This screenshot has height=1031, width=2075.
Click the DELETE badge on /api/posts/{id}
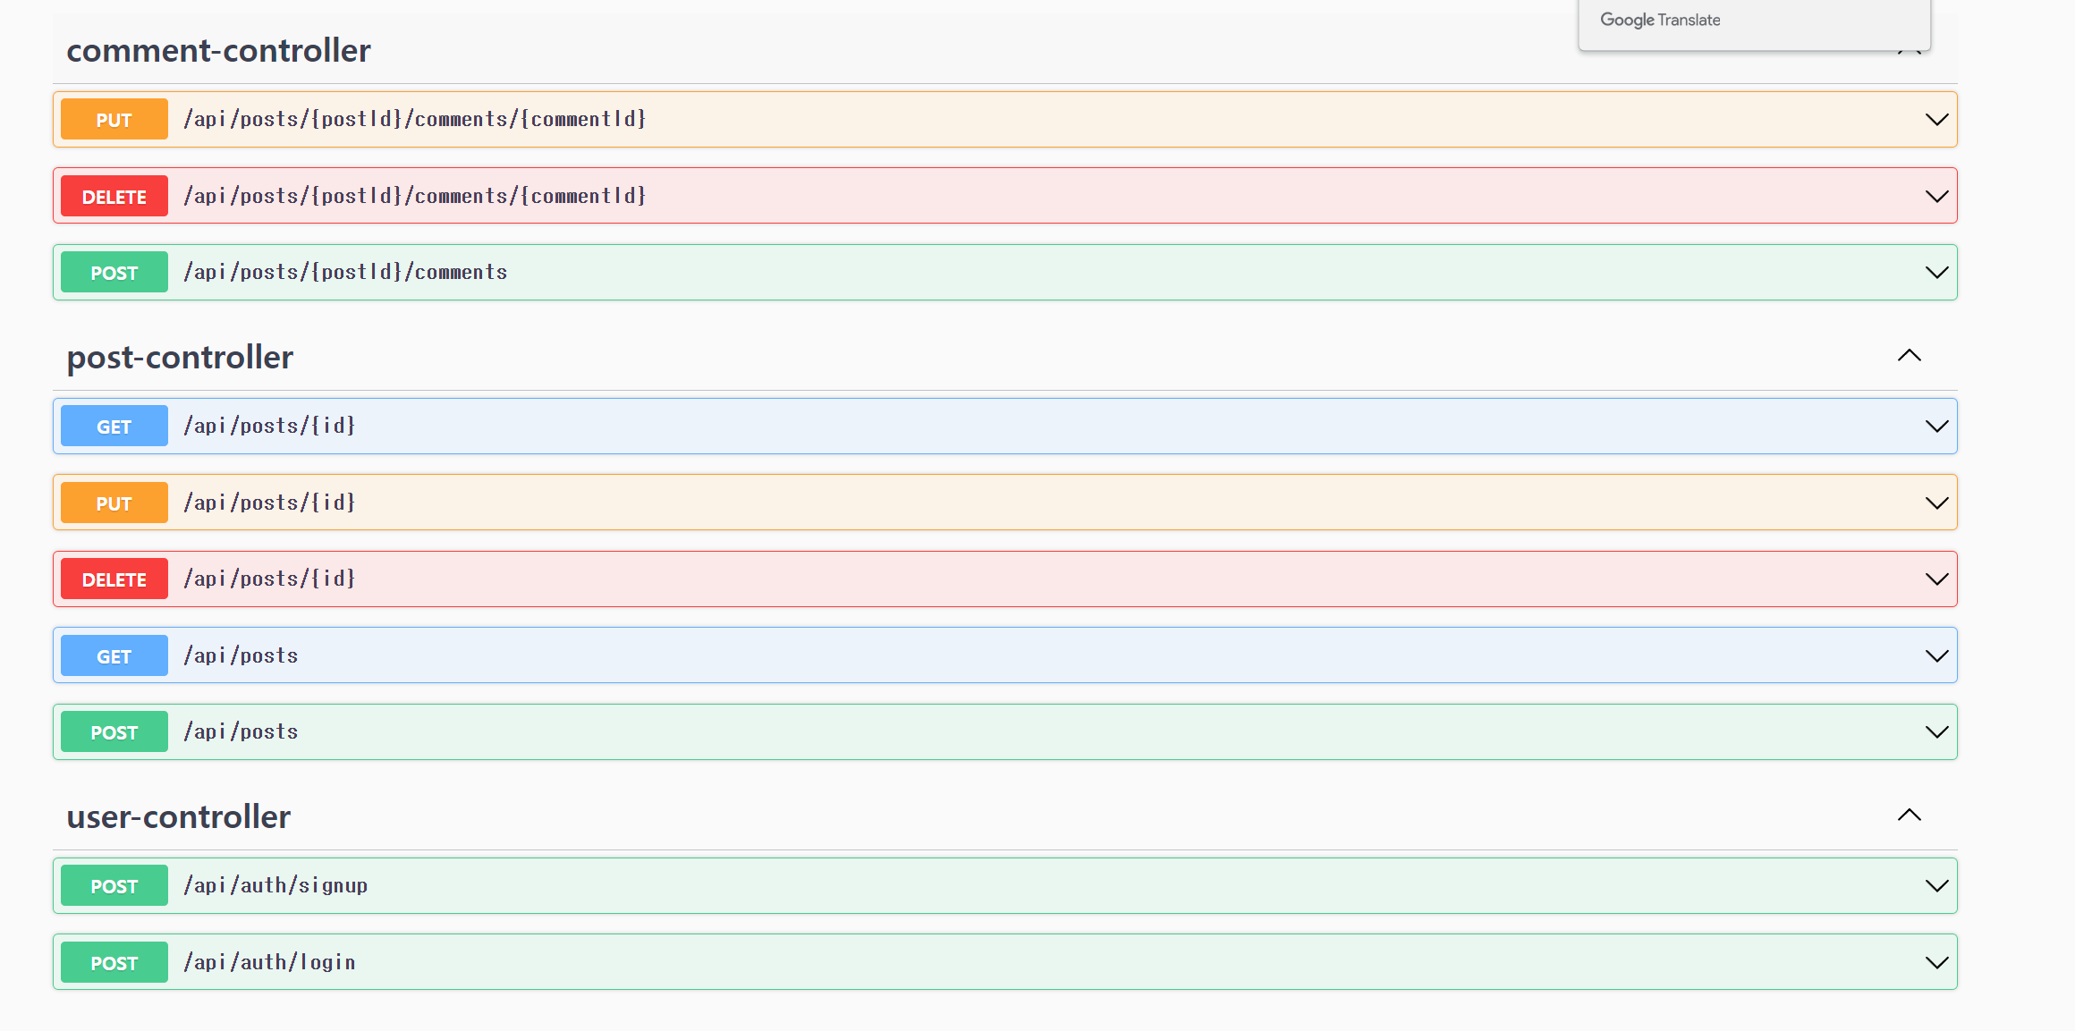[114, 579]
